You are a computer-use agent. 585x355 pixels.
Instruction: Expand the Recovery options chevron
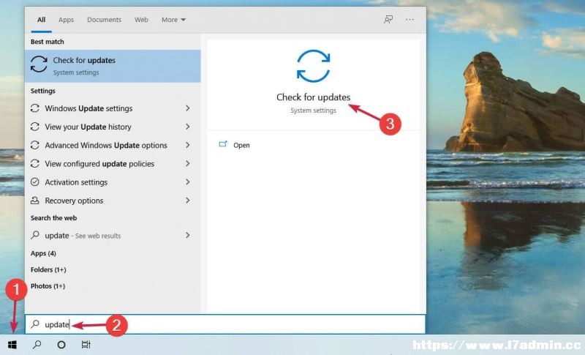(188, 201)
